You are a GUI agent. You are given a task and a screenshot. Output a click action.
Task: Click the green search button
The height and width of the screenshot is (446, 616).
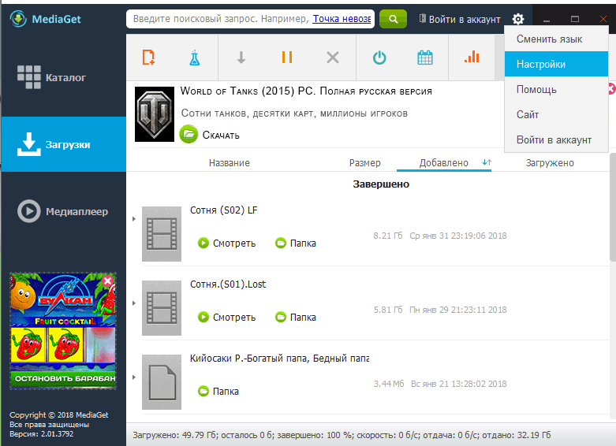coord(393,19)
